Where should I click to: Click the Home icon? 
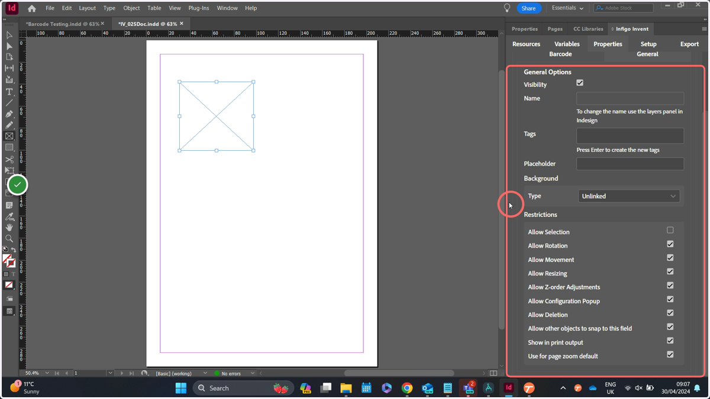click(x=32, y=8)
